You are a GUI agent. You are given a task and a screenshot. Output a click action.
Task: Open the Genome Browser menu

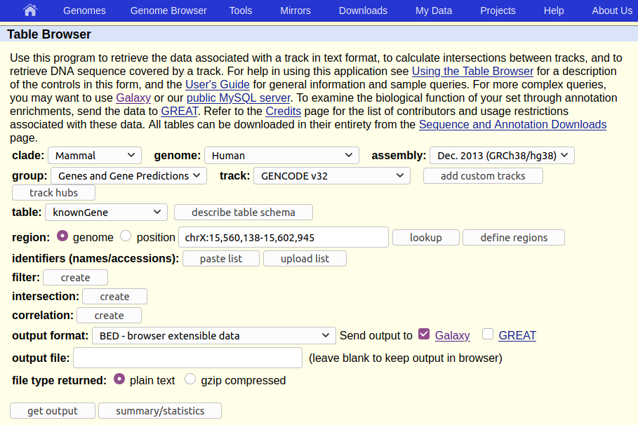tap(168, 11)
